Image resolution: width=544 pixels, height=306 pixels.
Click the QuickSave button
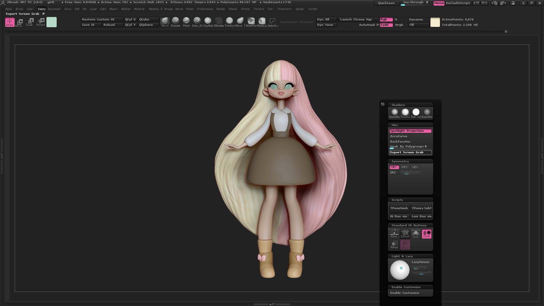(386, 3)
